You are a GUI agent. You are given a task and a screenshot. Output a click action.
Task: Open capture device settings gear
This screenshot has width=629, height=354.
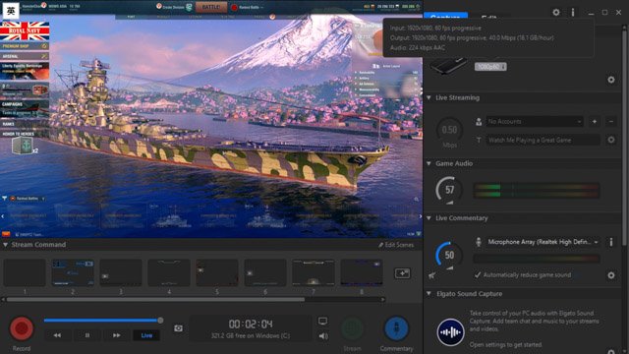click(611, 80)
